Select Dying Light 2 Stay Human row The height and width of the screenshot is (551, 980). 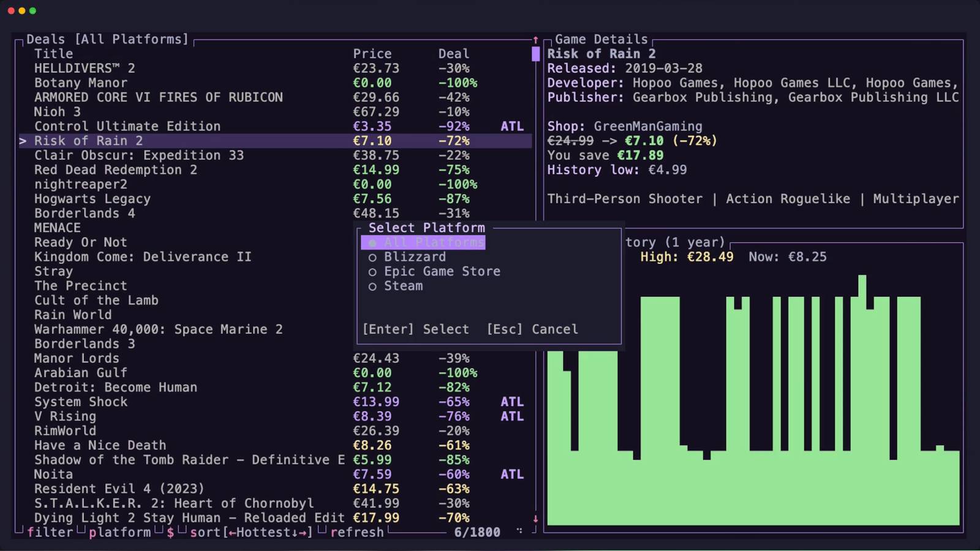tap(276, 518)
